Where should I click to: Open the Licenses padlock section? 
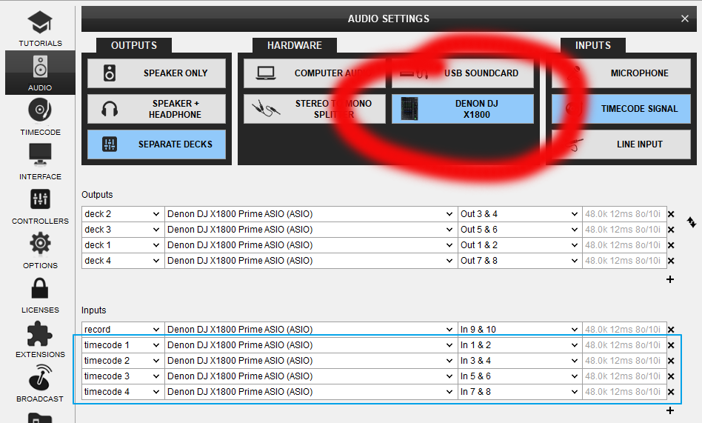40,294
